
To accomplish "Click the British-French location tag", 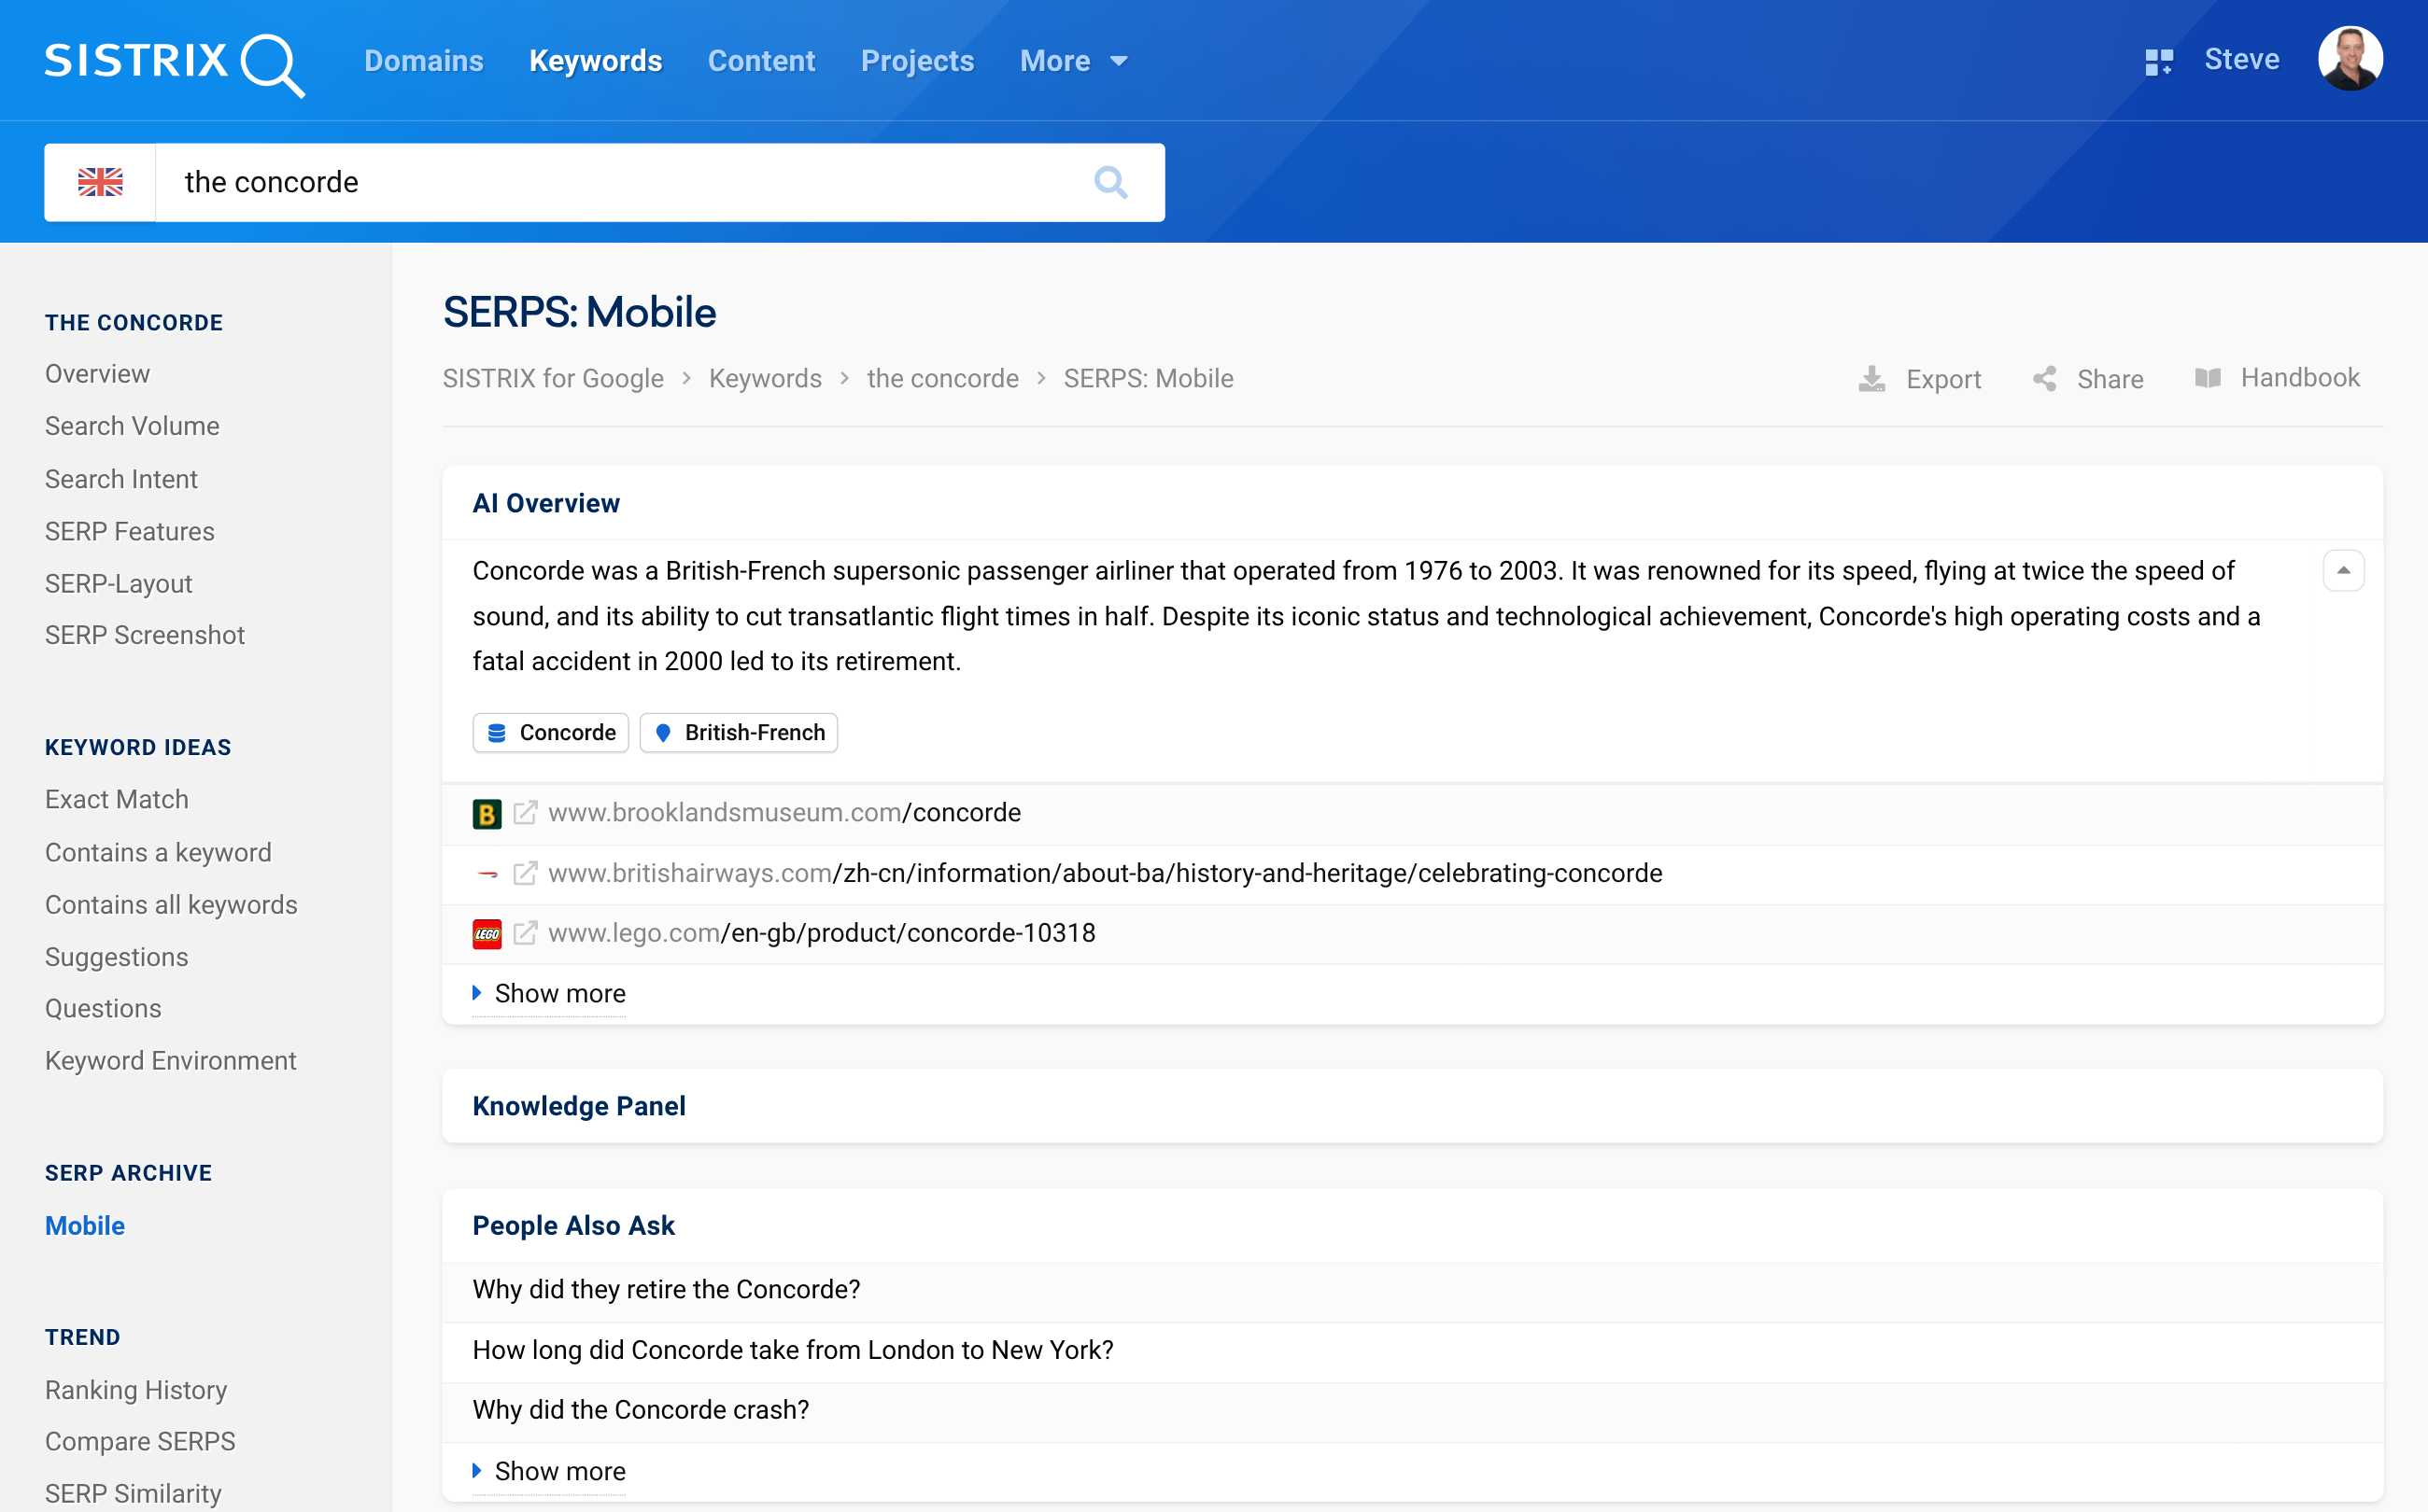I will click(x=739, y=733).
